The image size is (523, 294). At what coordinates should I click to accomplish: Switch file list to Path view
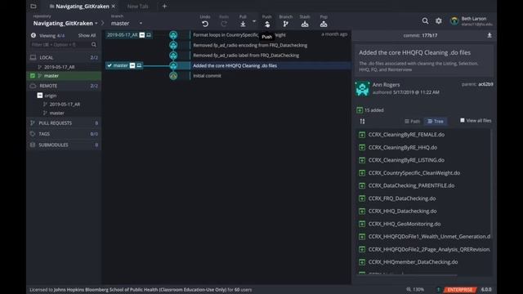click(x=412, y=122)
